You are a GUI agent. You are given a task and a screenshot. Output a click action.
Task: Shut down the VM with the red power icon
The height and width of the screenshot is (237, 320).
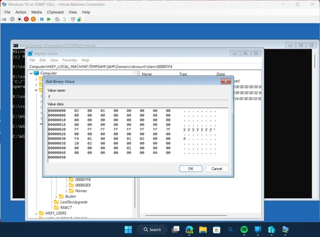pyautogui.click(x=27, y=19)
